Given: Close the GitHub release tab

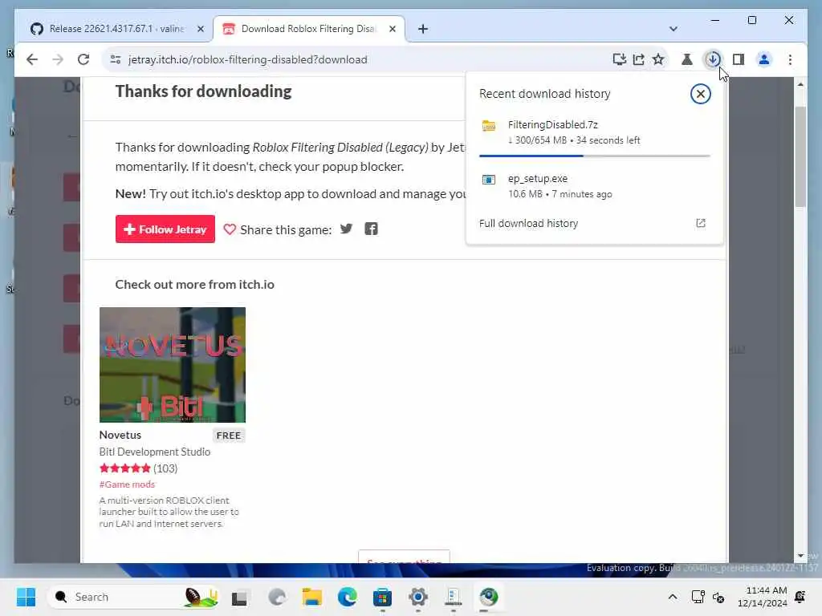Looking at the screenshot, I should [200, 29].
